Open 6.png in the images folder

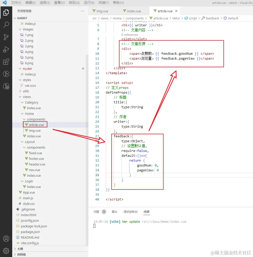(29, 63)
